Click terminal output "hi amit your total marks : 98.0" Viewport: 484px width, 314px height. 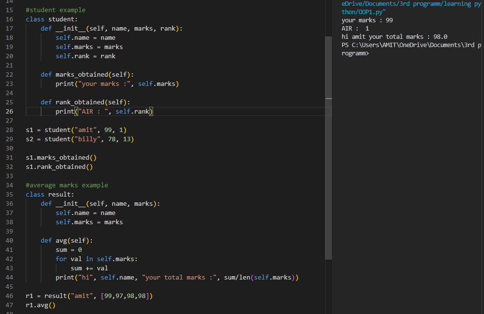tap(394, 37)
